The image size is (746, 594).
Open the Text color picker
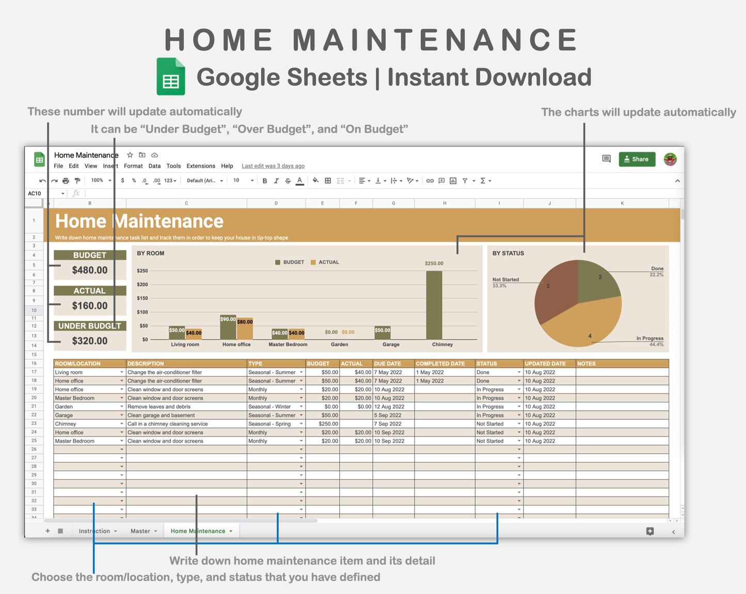pos(299,180)
